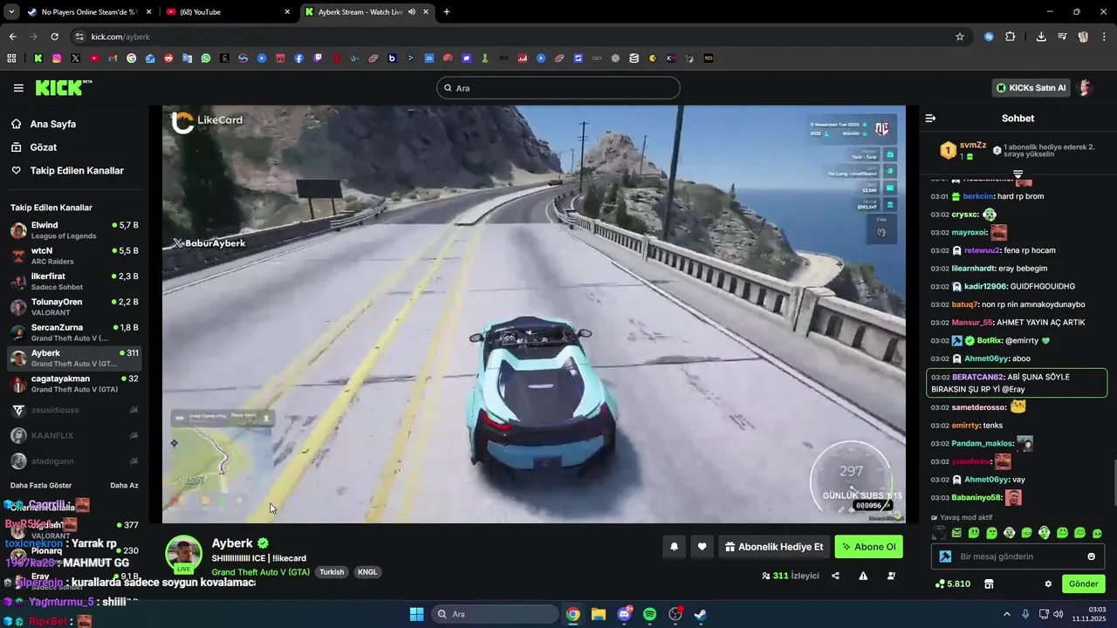Open cagatayakman channel in sidebar
1117x628 pixels.
(74, 384)
